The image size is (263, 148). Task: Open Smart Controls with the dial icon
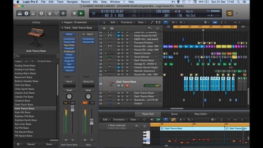click(x=50, y=14)
